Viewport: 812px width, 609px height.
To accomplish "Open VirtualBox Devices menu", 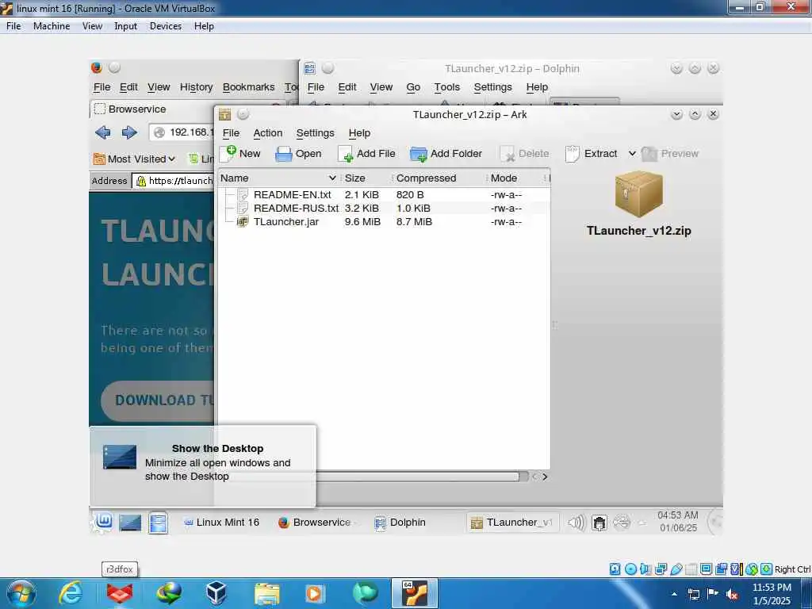I will [x=165, y=26].
